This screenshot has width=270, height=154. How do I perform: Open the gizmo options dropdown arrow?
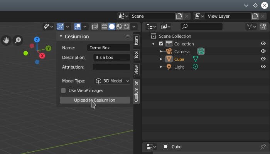point(67,27)
